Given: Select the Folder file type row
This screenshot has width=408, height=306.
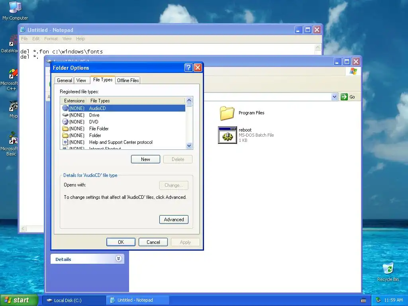Looking at the screenshot, I should point(124,135).
